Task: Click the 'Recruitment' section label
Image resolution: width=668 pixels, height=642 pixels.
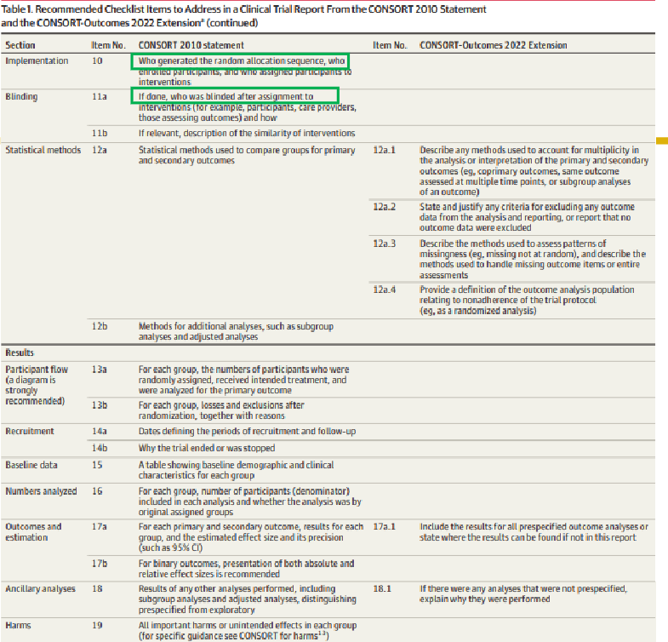Action: pos(30,432)
